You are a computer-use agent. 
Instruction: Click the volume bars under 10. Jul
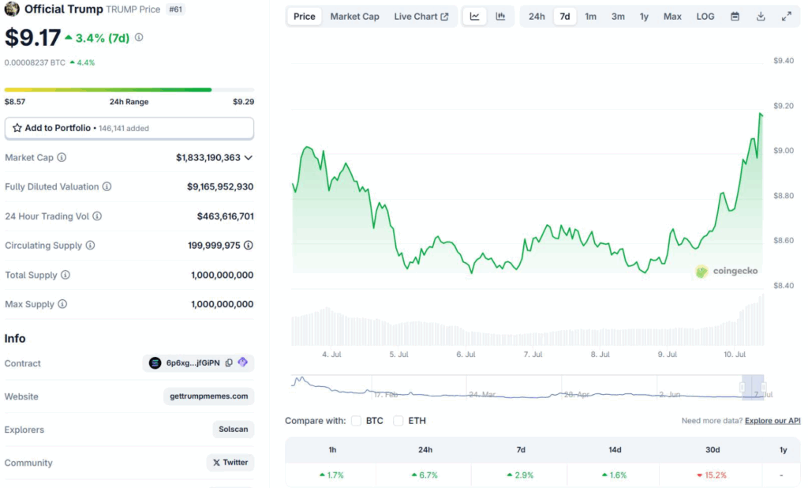pyautogui.click(x=735, y=332)
